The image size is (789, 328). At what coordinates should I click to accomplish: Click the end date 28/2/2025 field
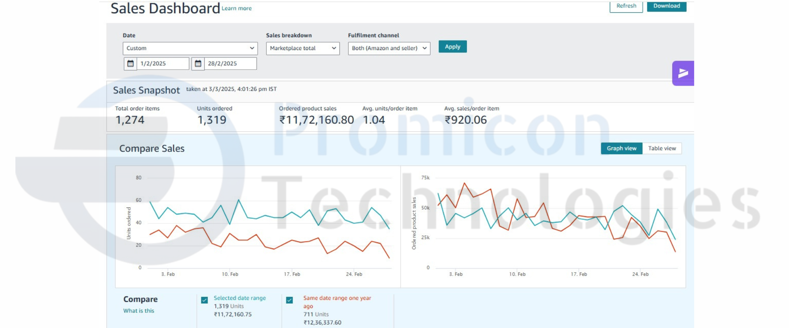(x=230, y=64)
